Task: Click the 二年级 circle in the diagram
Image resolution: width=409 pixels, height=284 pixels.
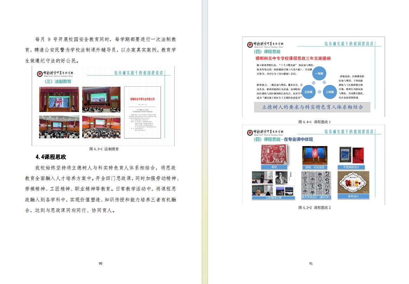Action: click(330, 92)
